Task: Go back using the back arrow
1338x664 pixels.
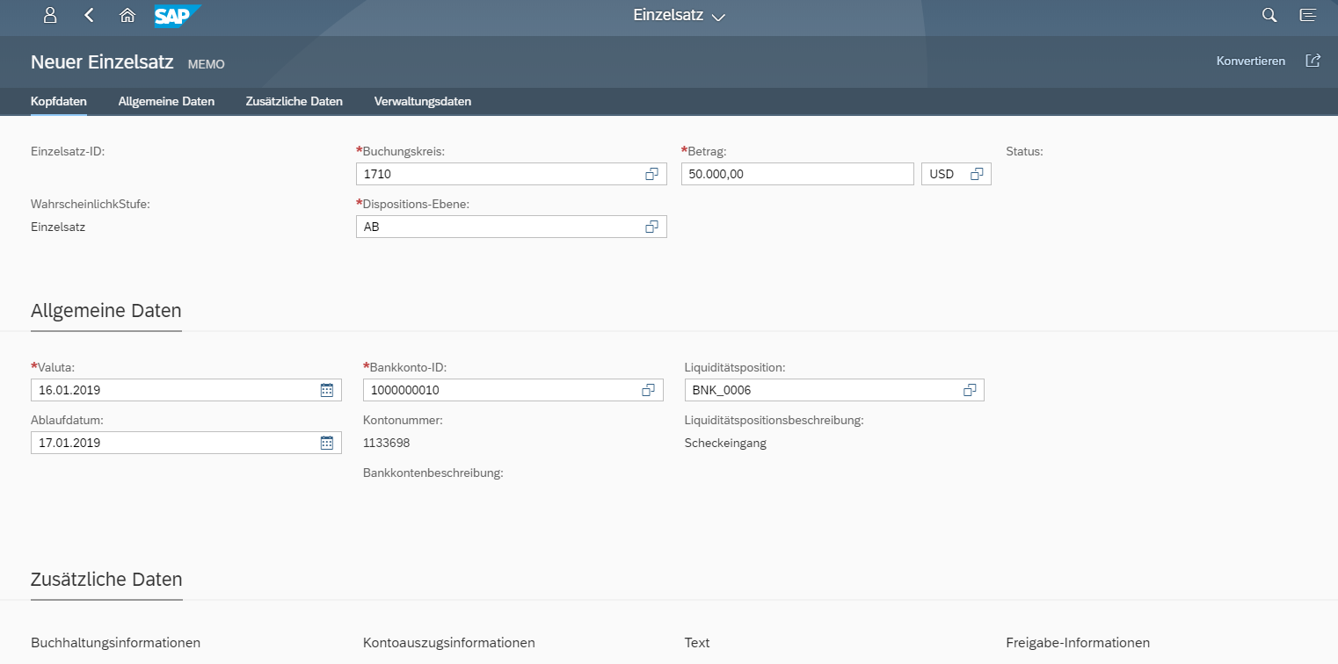Action: point(89,15)
